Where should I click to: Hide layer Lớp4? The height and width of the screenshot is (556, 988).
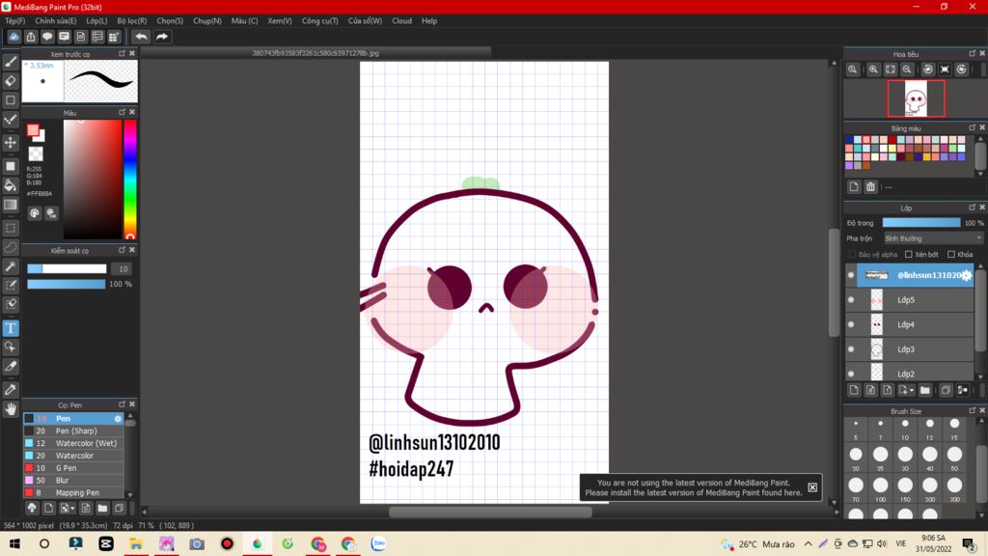click(x=851, y=324)
